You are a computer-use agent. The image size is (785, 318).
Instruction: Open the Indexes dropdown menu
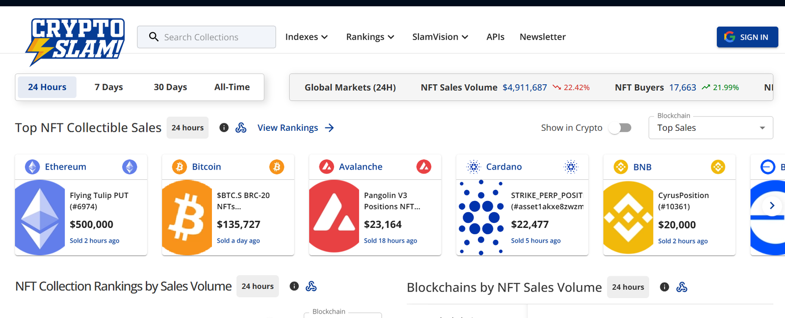[x=306, y=37]
